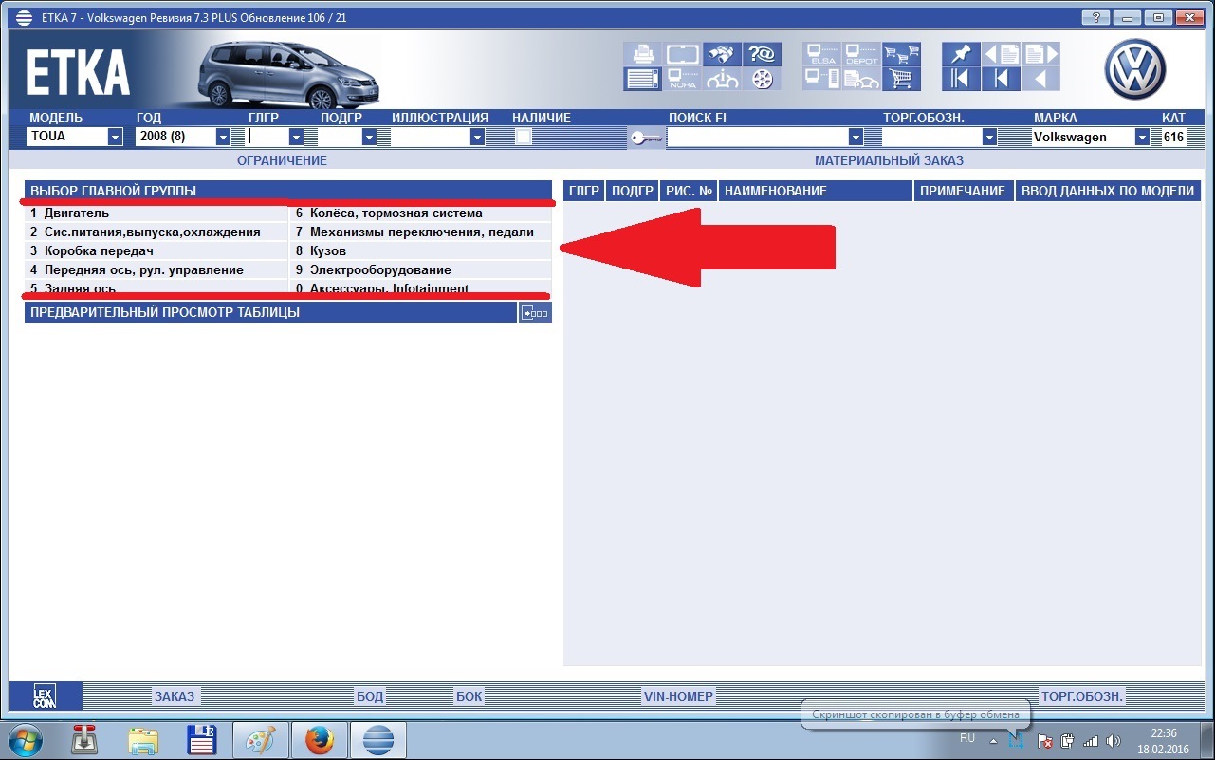Open the parts list table icon
The height and width of the screenshot is (760, 1215).
click(x=642, y=79)
